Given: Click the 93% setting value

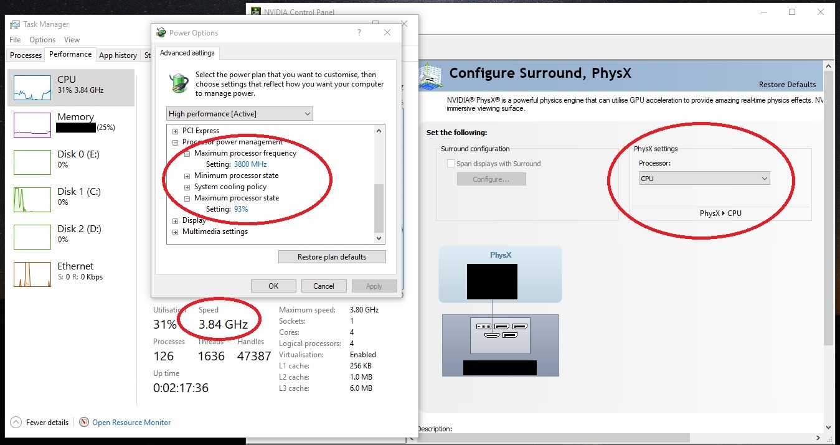Looking at the screenshot, I should [241, 209].
